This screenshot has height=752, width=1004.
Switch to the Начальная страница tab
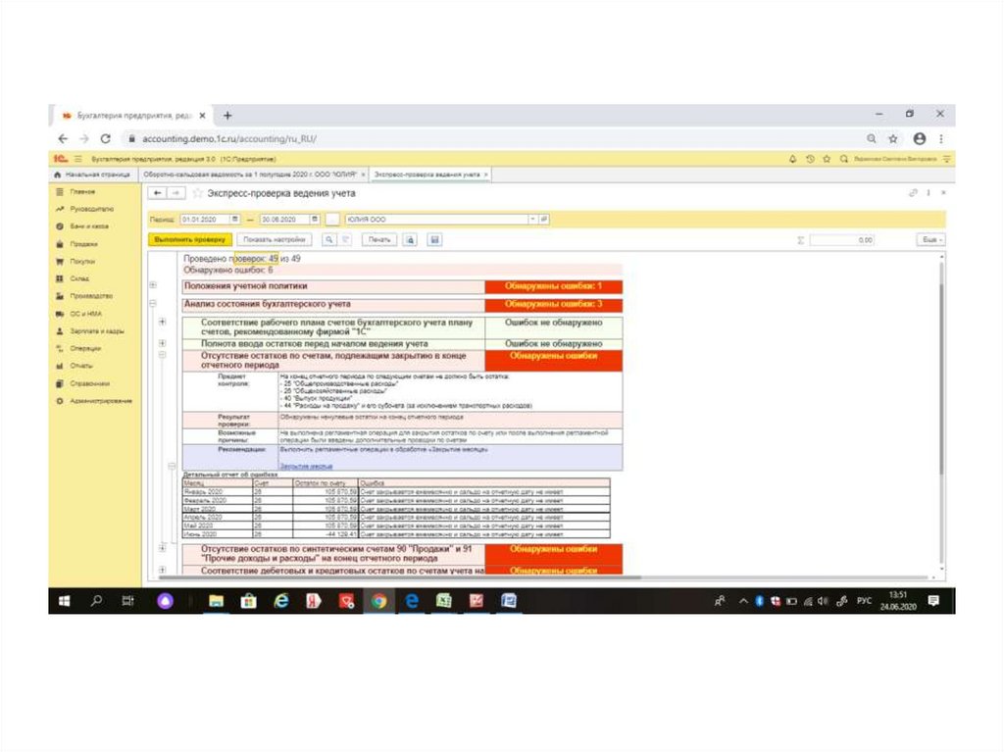[93, 175]
